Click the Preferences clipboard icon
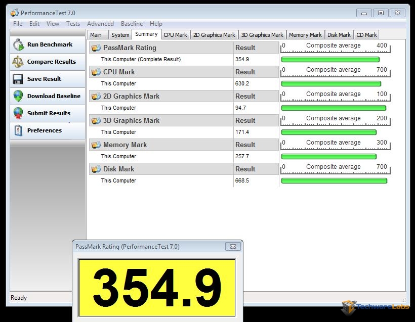Image resolution: width=415 pixels, height=322 pixels. coord(18,130)
